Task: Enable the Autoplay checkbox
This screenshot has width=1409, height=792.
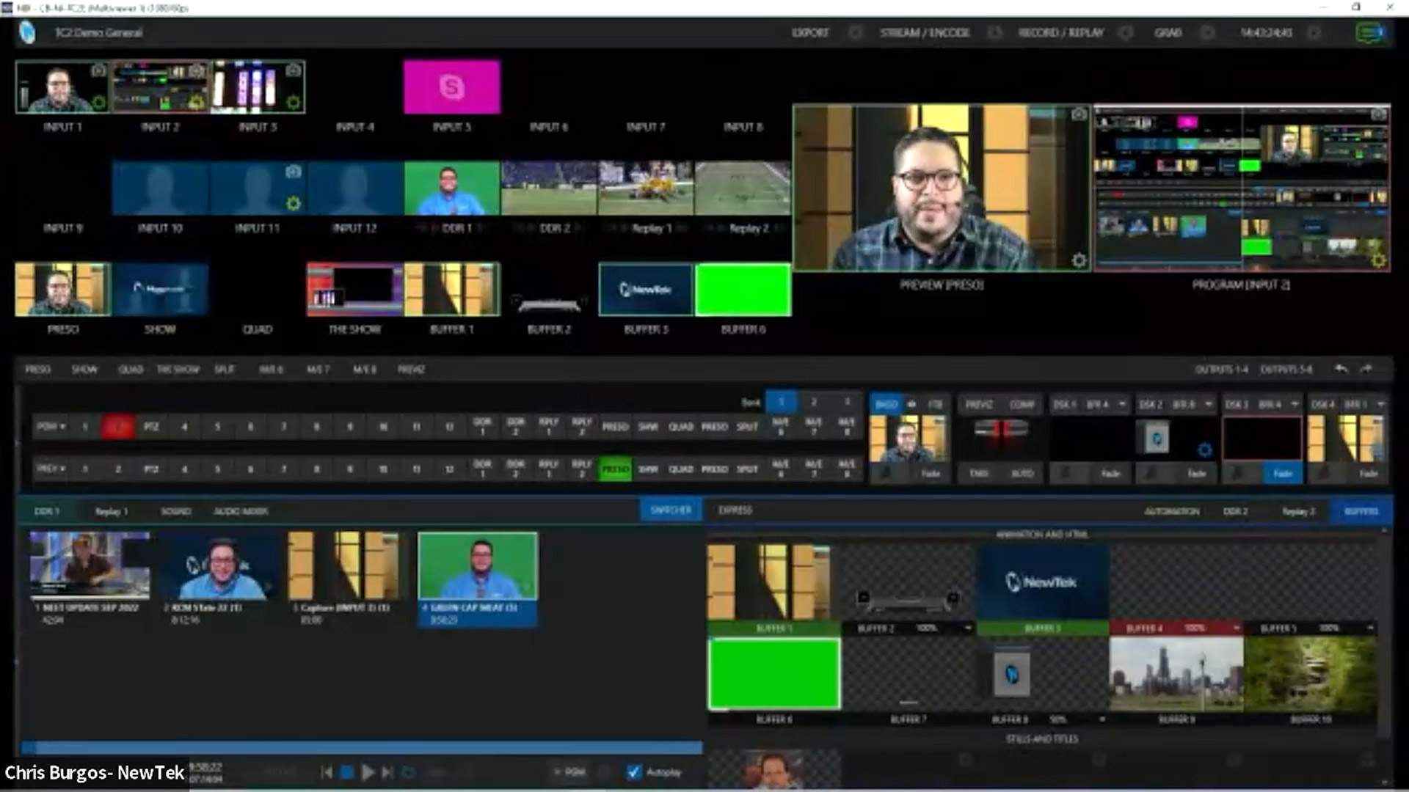Action: (634, 772)
